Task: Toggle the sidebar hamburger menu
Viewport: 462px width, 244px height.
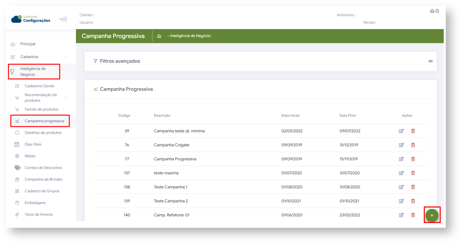Action: click(63, 19)
